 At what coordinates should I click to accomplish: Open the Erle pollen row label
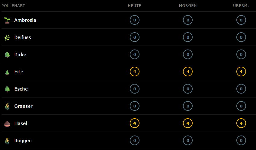(19, 72)
